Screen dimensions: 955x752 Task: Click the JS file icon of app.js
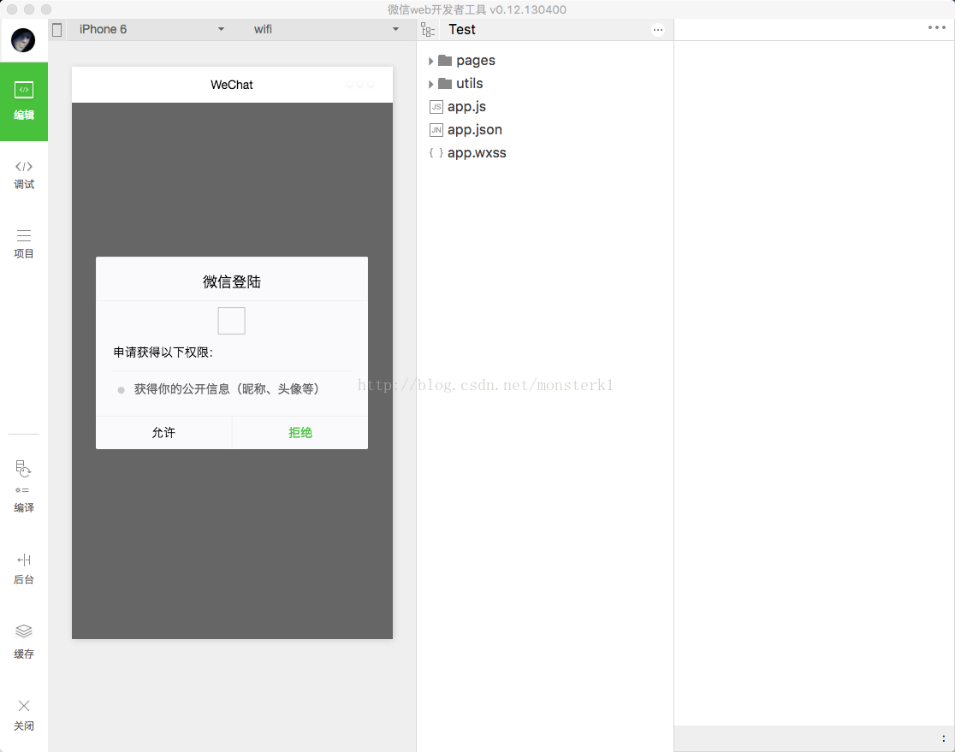pos(436,107)
